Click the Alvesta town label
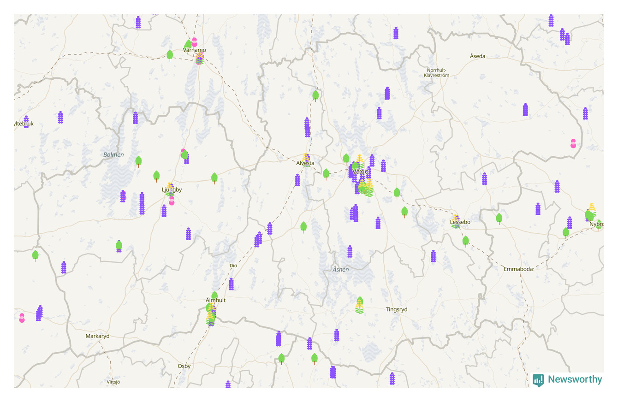This screenshot has height=402, width=618. pyautogui.click(x=305, y=163)
